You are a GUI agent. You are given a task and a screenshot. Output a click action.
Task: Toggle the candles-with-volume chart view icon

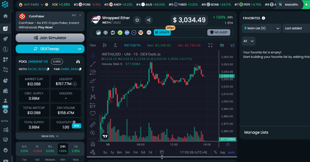click(222, 45)
